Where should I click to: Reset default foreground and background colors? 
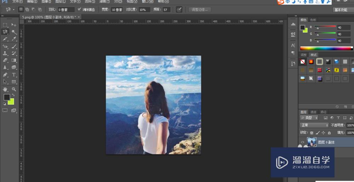4,104
